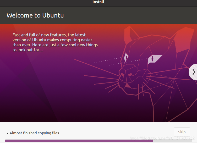This screenshot has width=197, height=143.
Task: Click the Skip button
Action: tap(182, 132)
